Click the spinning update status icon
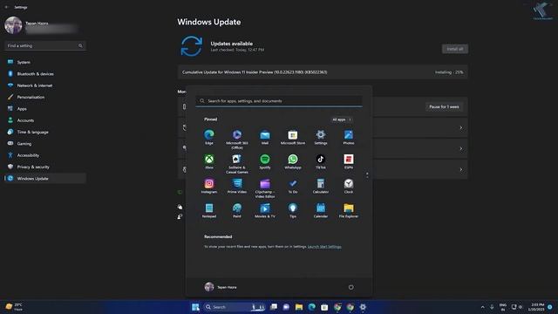The image size is (558, 314). (x=191, y=46)
